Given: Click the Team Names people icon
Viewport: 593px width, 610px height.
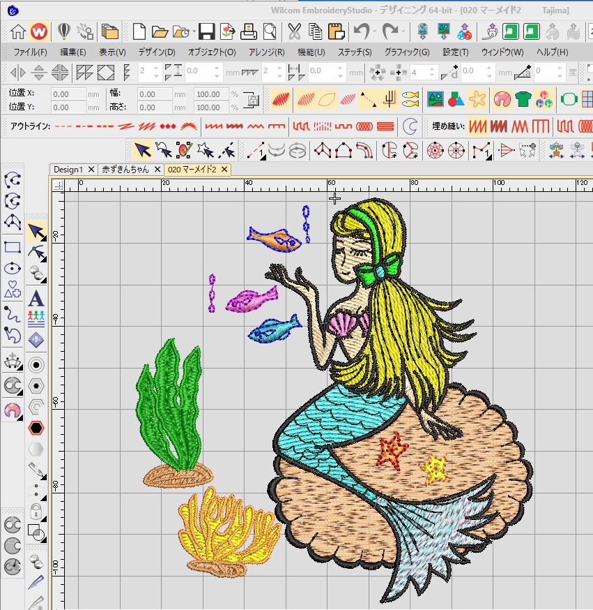Looking at the screenshot, I should tap(36, 318).
